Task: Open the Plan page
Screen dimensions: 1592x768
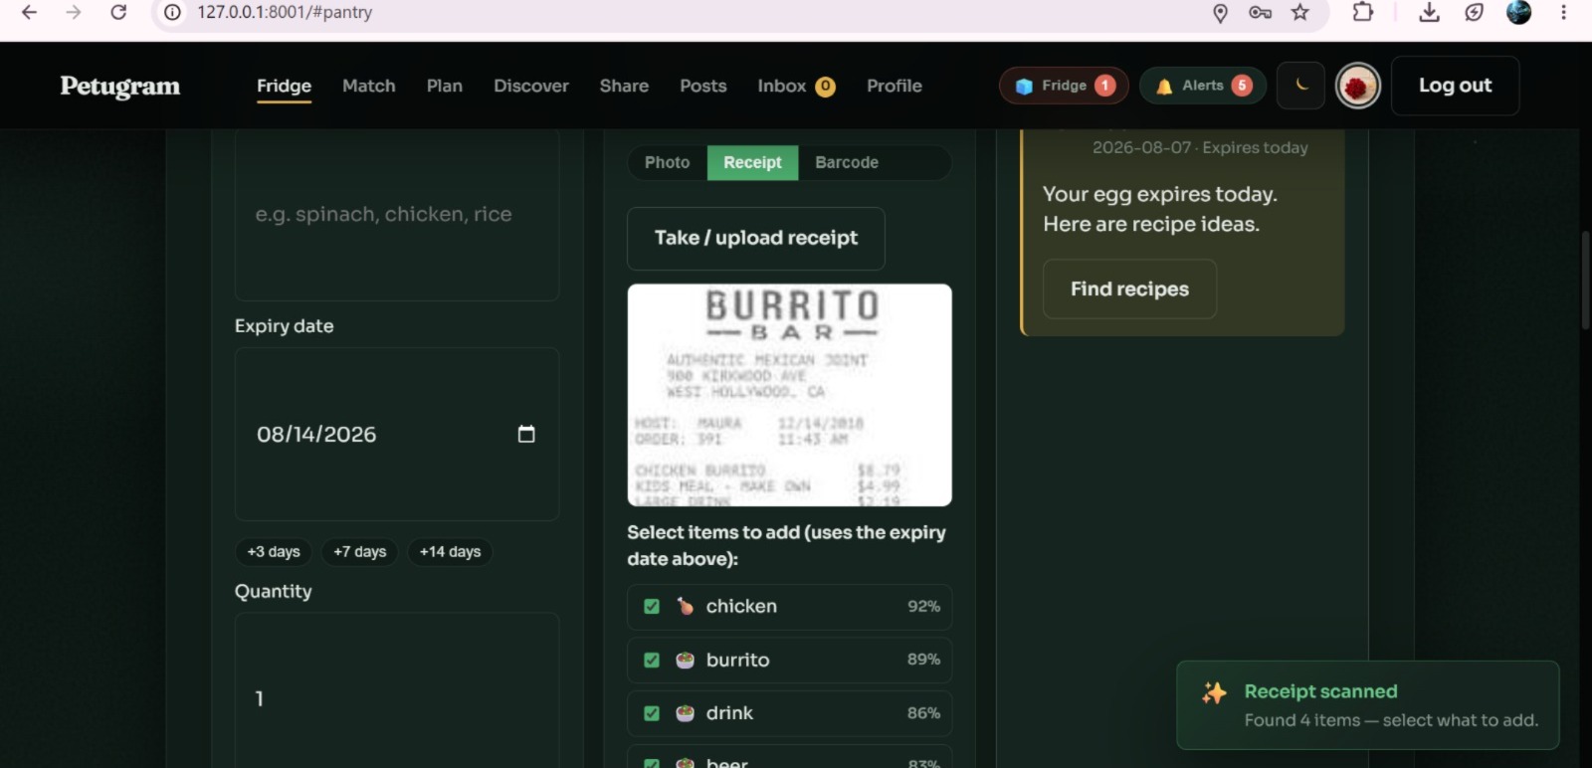Action: coord(445,87)
